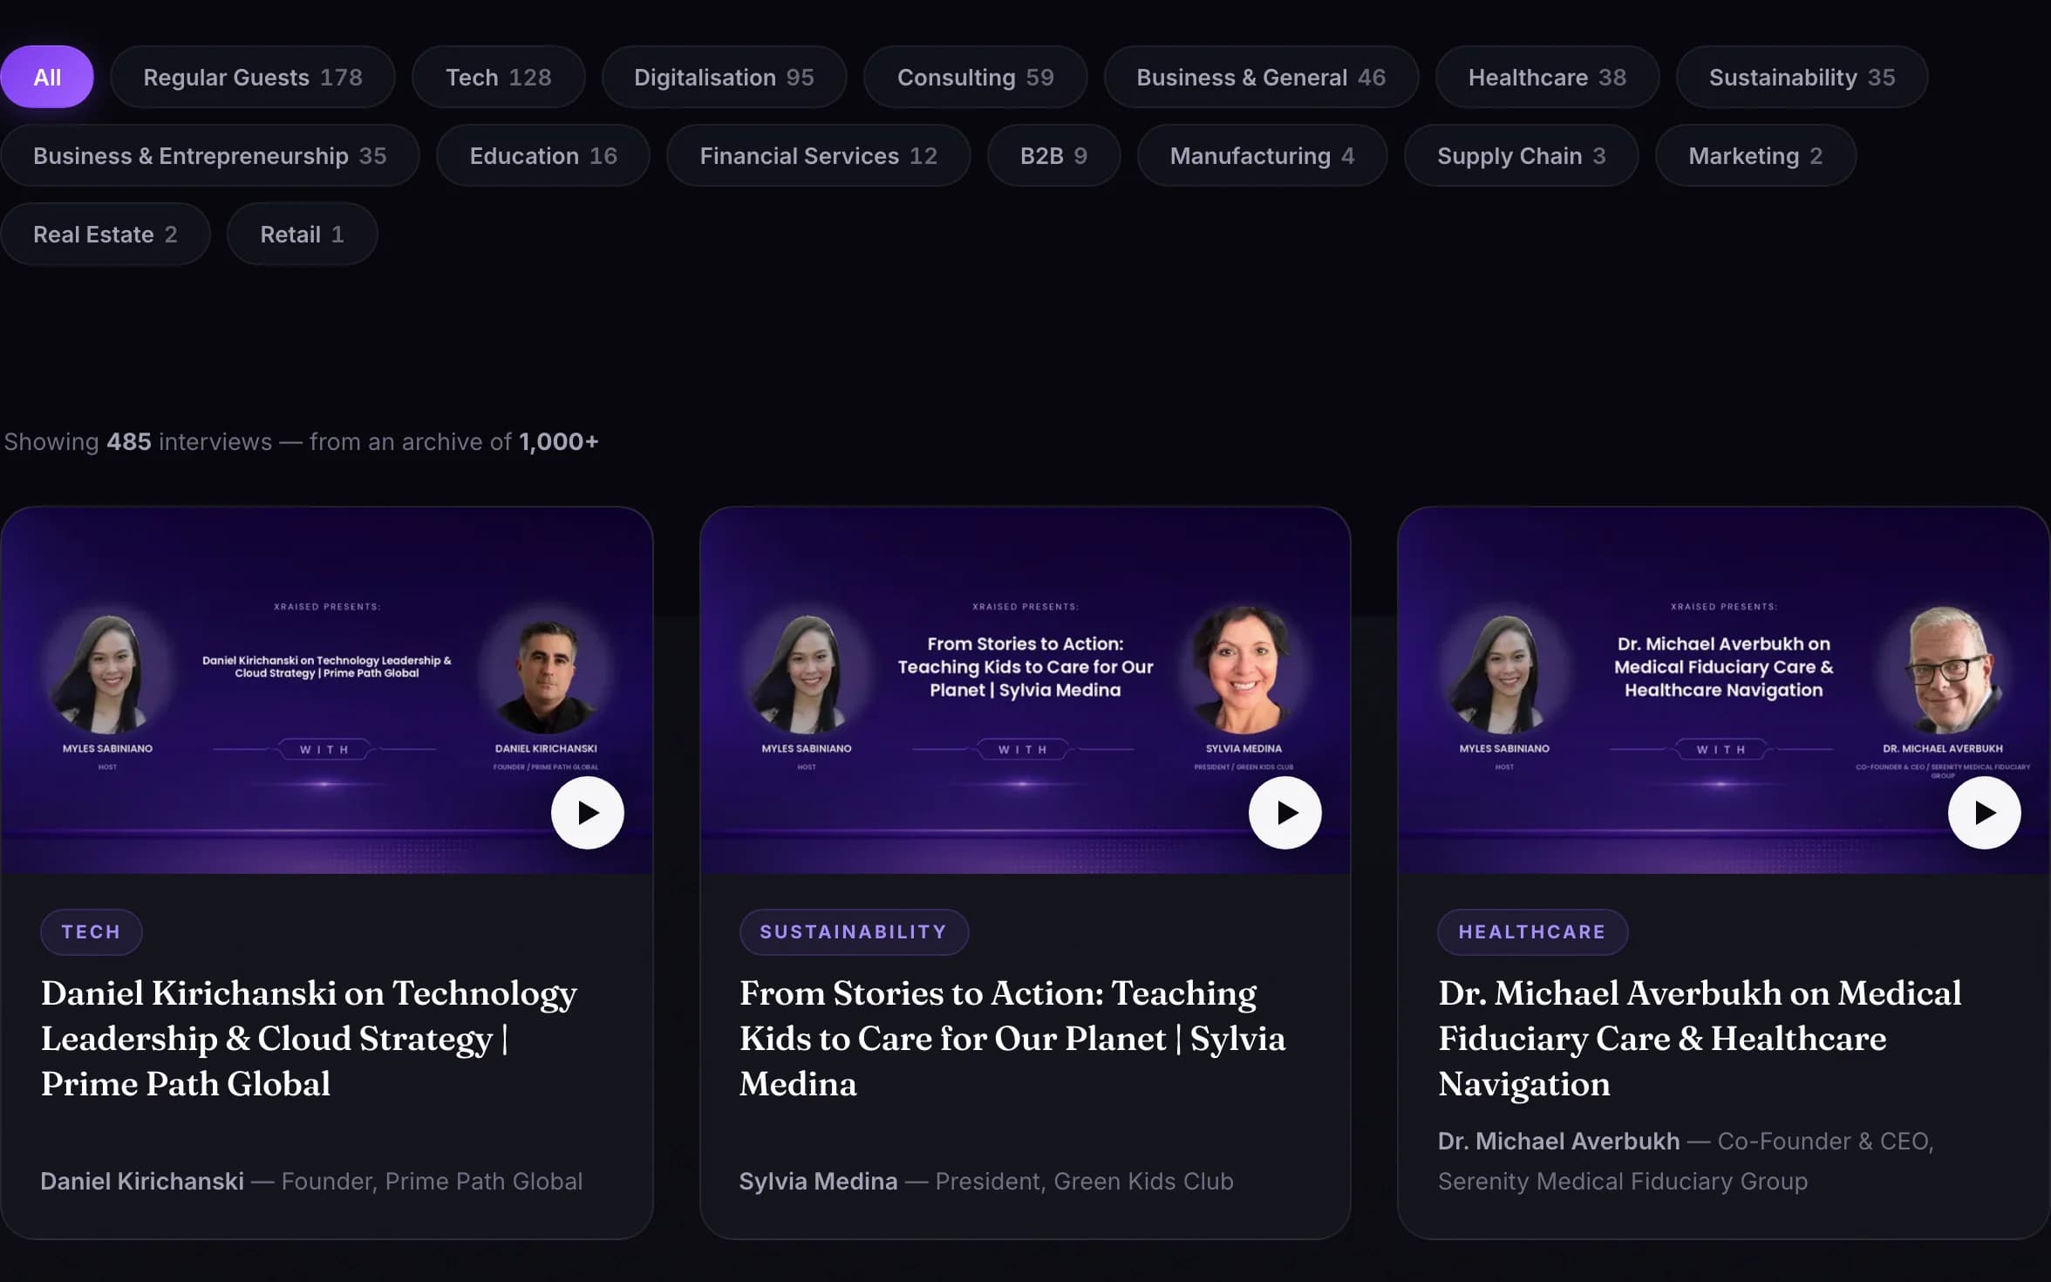Select the Supply Chain 3 filter
This screenshot has height=1282, width=2051.
[x=1521, y=156]
